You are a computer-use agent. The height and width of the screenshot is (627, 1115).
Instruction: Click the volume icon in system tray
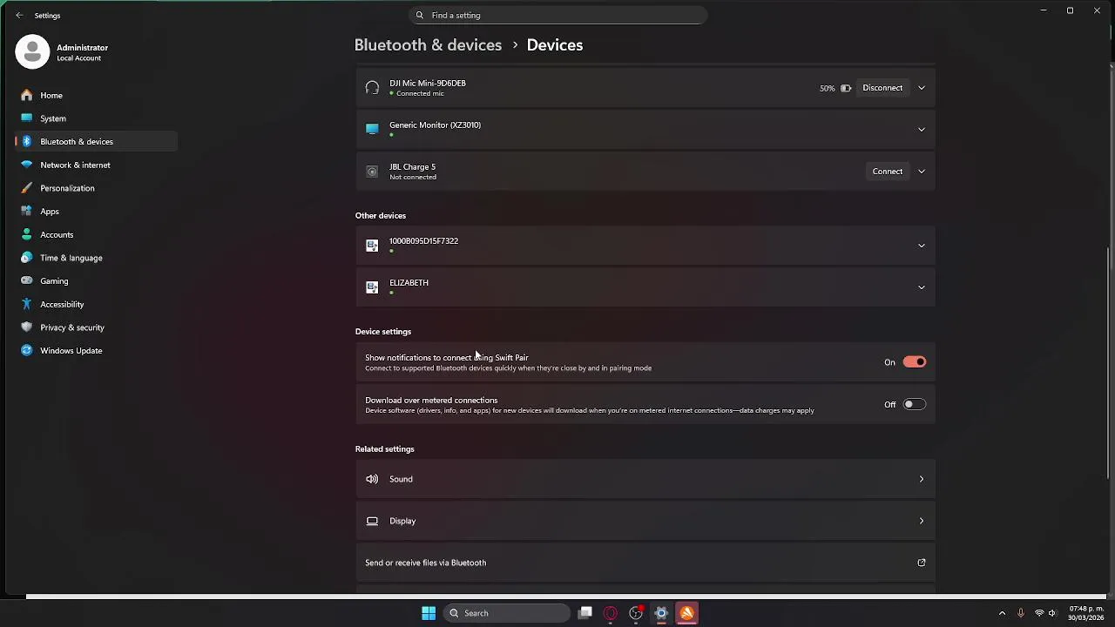point(1052,613)
